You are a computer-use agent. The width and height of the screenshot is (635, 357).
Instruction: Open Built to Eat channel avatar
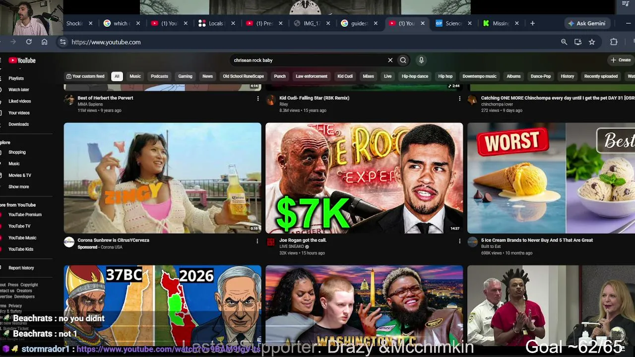(472, 242)
